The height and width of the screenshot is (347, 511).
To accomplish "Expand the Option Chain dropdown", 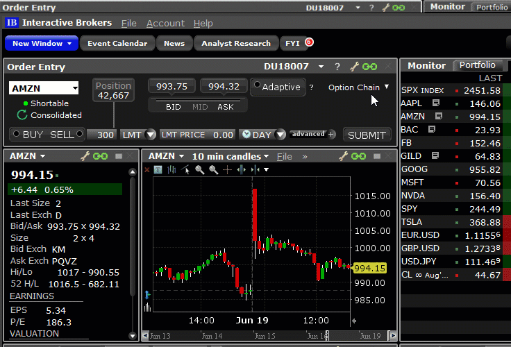I will tap(386, 87).
